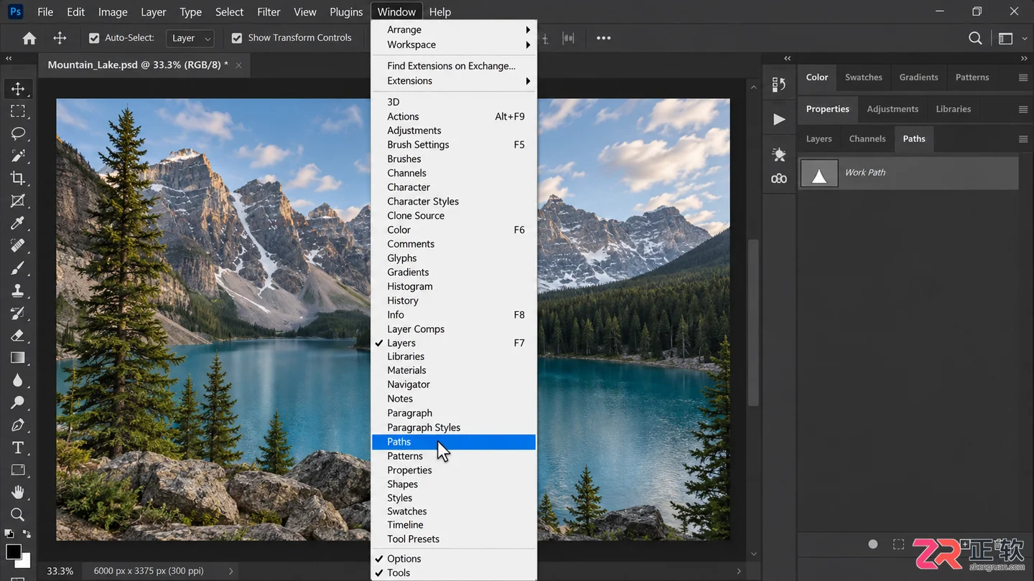Screen dimensions: 1034x581
Task: Select the Lasso tool
Action: pyautogui.click(x=18, y=133)
